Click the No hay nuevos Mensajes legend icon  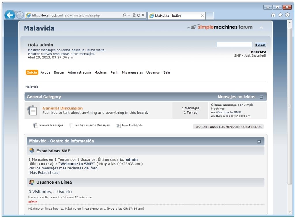point(72,126)
